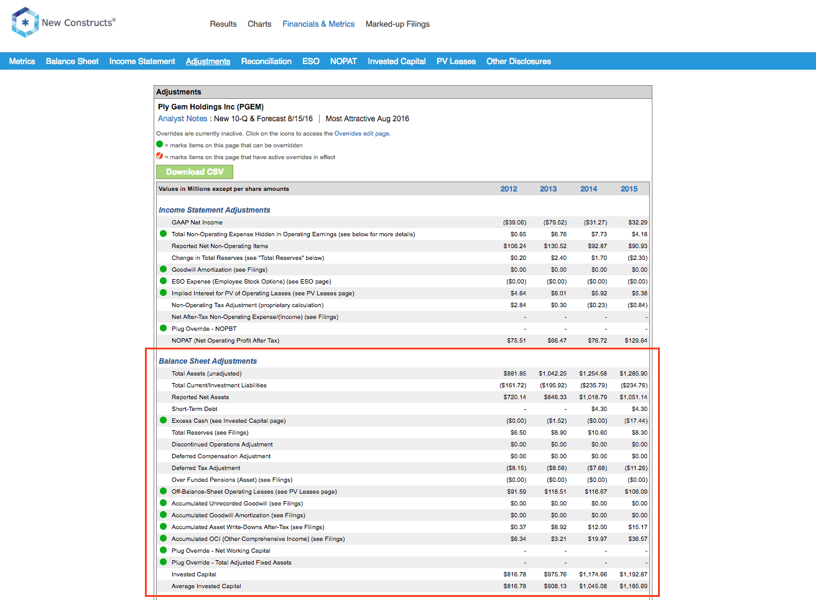Click the Non-Operating Tax Adjustment label
The image size is (816, 600).
click(x=248, y=305)
